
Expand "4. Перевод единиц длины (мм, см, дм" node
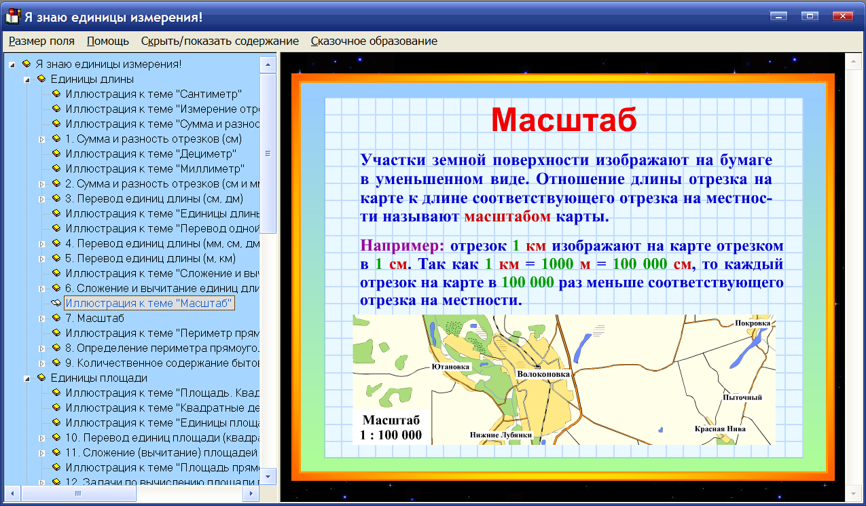(41, 244)
